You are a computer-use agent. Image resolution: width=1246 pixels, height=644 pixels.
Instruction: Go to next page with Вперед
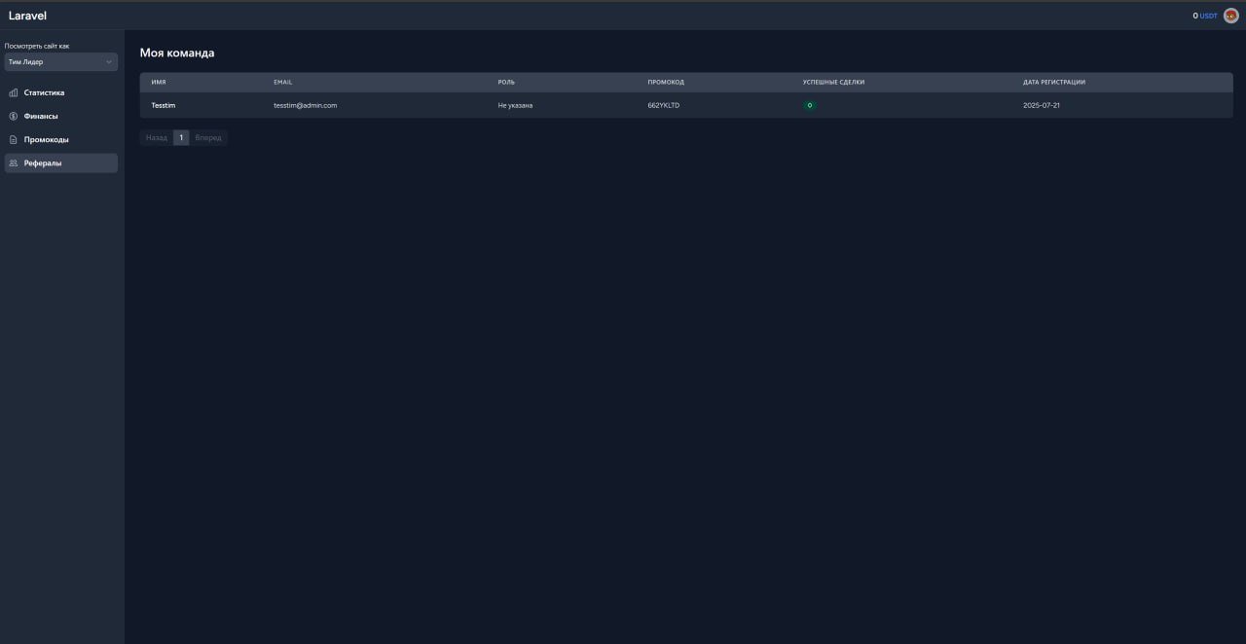coord(208,138)
